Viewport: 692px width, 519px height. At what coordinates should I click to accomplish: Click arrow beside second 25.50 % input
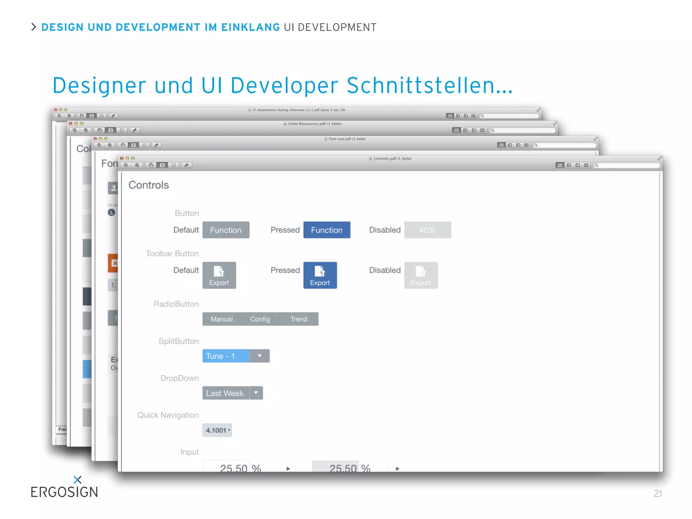(397, 469)
